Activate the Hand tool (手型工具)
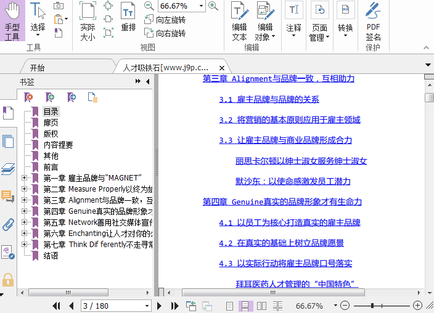The width and height of the screenshot is (434, 313). click(12, 20)
